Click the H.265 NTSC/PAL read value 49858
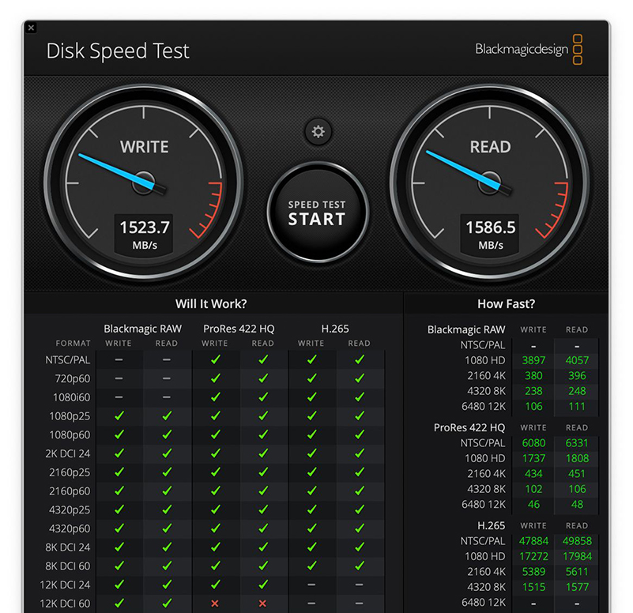 [x=577, y=541]
